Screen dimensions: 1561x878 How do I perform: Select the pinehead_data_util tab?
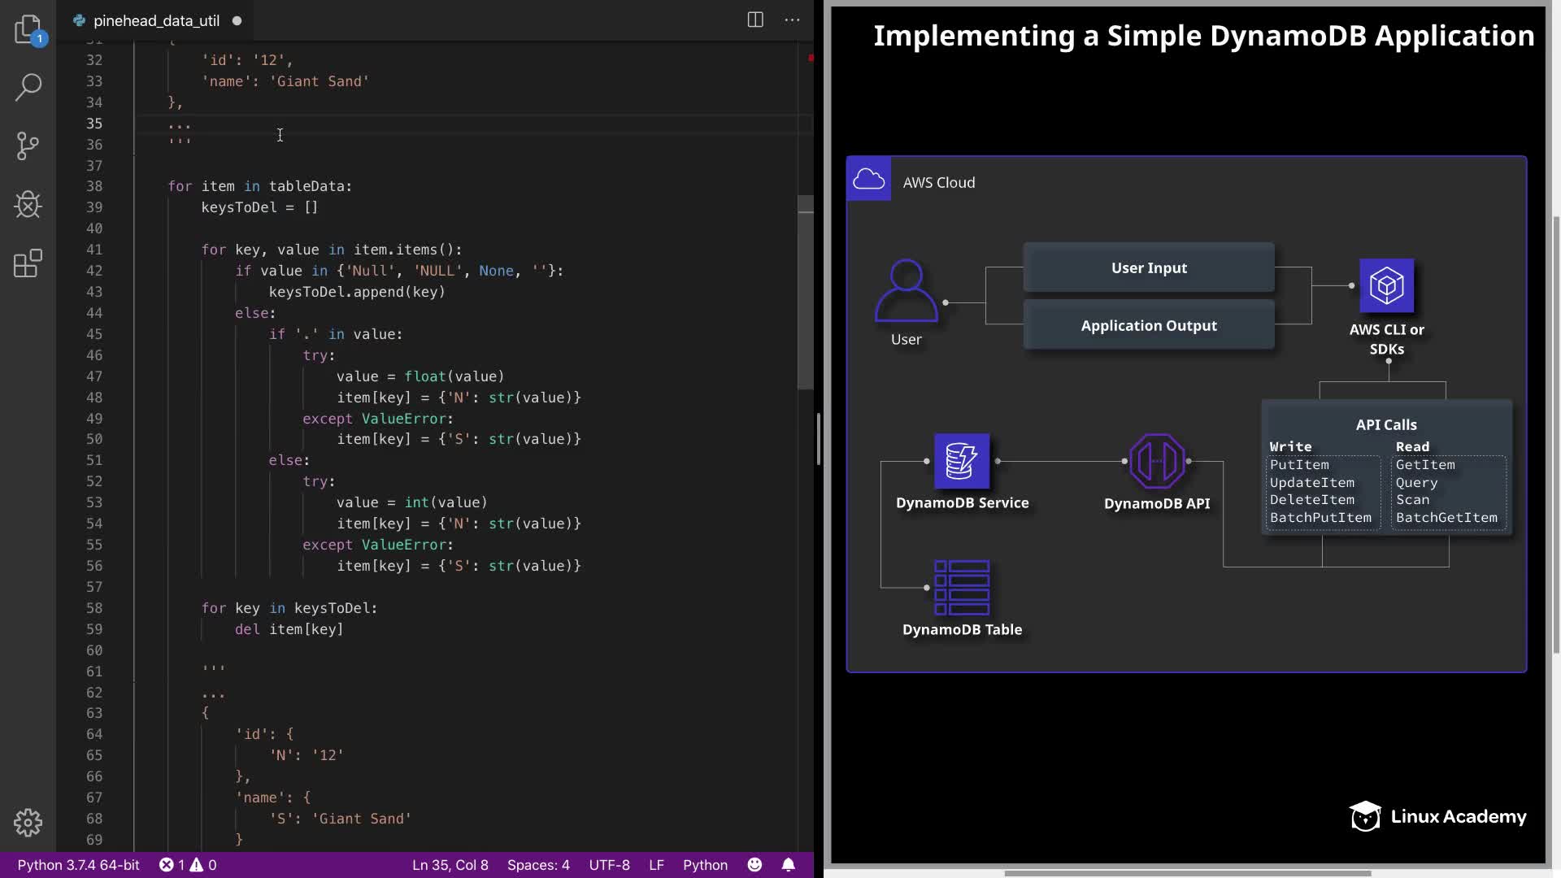point(156,21)
